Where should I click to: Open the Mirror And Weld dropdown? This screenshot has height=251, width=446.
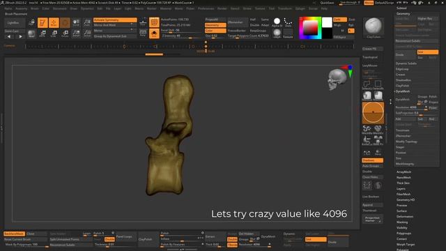(x=115, y=25)
